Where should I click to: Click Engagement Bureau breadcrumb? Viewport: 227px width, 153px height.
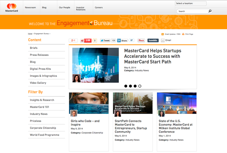point(42,34)
